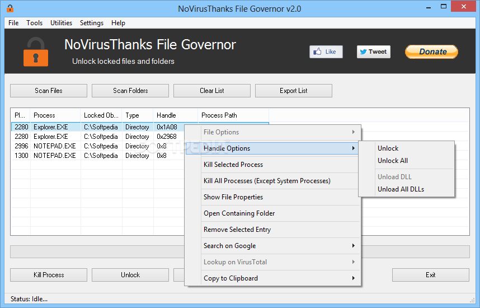Close the File Governor window
This screenshot has width=480, height=308.
click(464, 7)
